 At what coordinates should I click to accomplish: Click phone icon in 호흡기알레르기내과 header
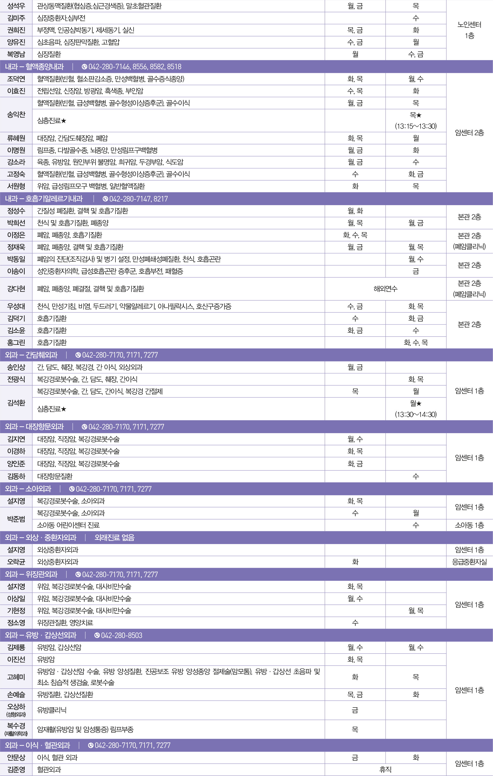click(105, 199)
